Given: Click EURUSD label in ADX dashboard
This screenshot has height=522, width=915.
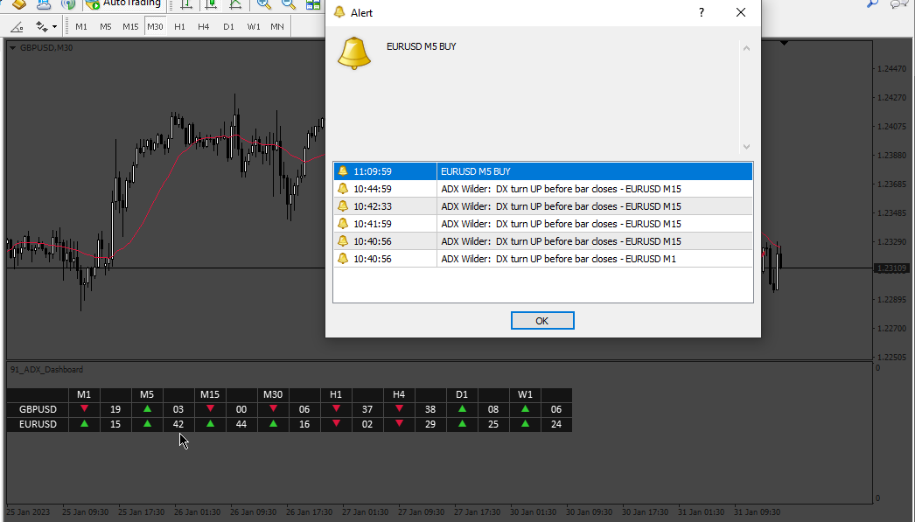Looking at the screenshot, I should pyautogui.click(x=38, y=425).
